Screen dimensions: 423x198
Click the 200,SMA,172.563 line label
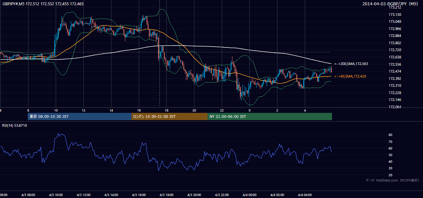pyautogui.click(x=351, y=64)
